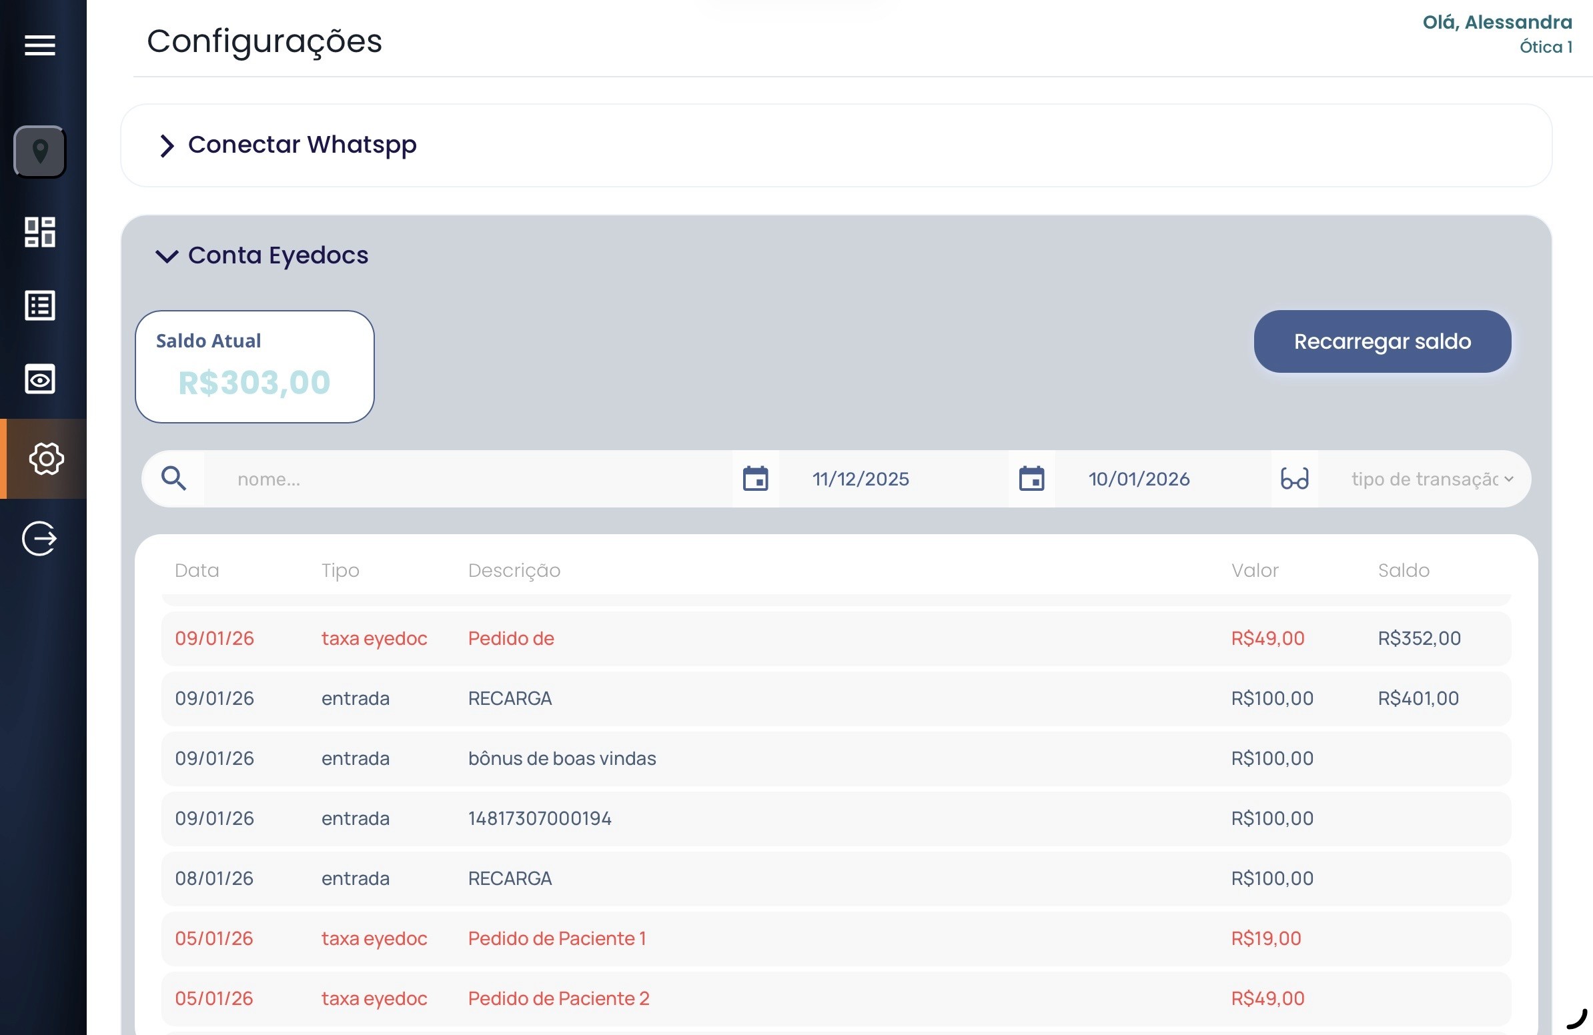
Task: Click the nome search input field
Action: click(468, 479)
